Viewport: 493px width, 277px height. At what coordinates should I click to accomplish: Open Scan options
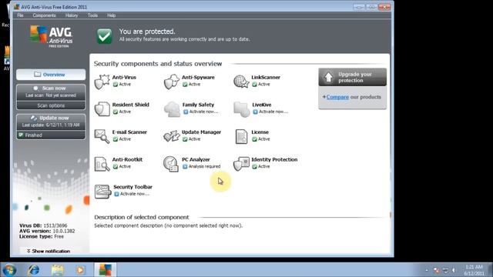click(51, 105)
